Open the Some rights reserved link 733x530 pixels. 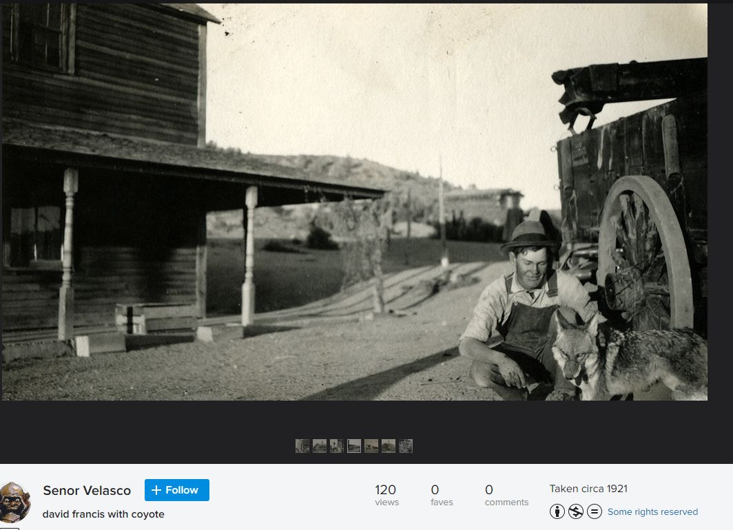coord(652,512)
